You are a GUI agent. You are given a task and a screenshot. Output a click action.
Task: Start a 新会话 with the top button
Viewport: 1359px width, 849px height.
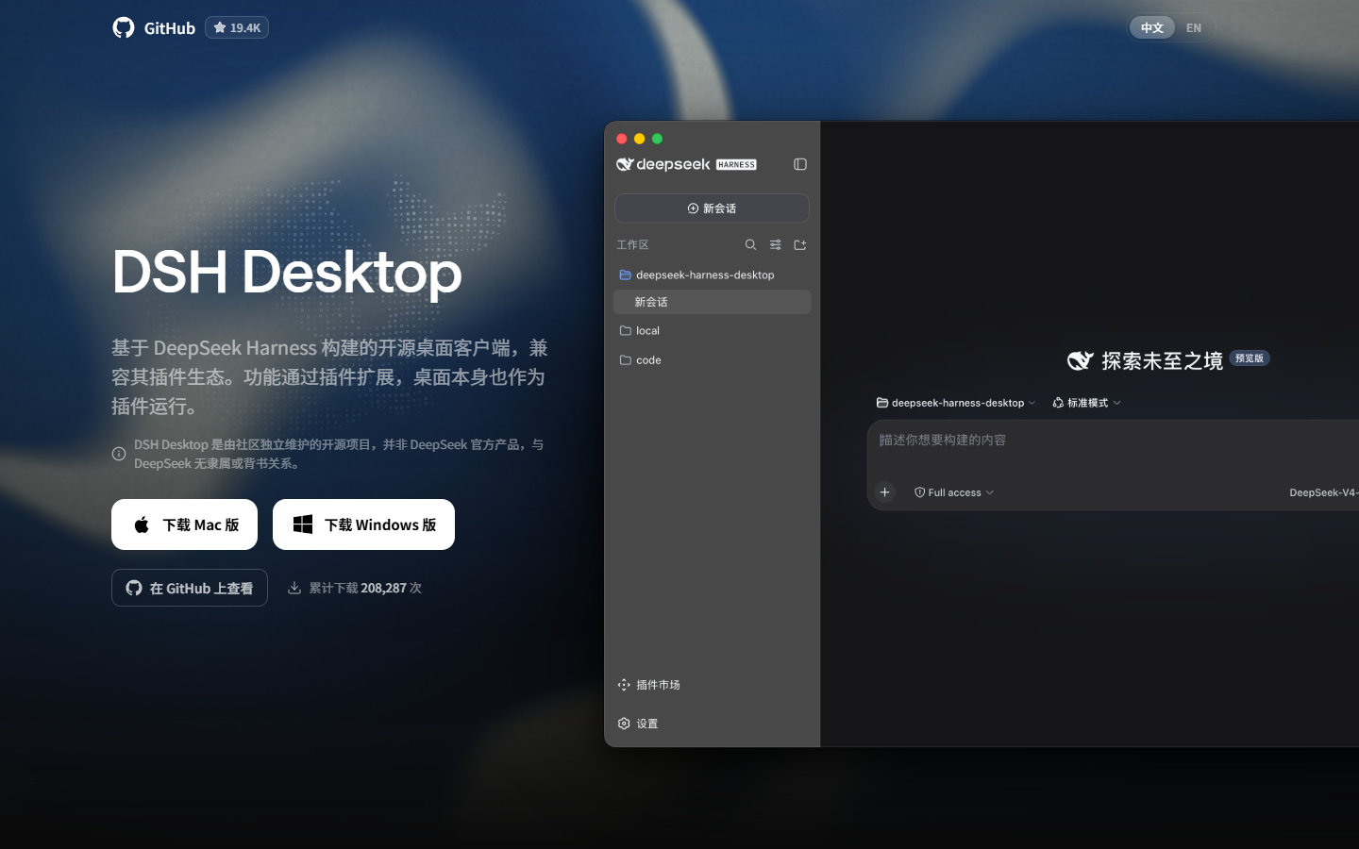pos(712,208)
